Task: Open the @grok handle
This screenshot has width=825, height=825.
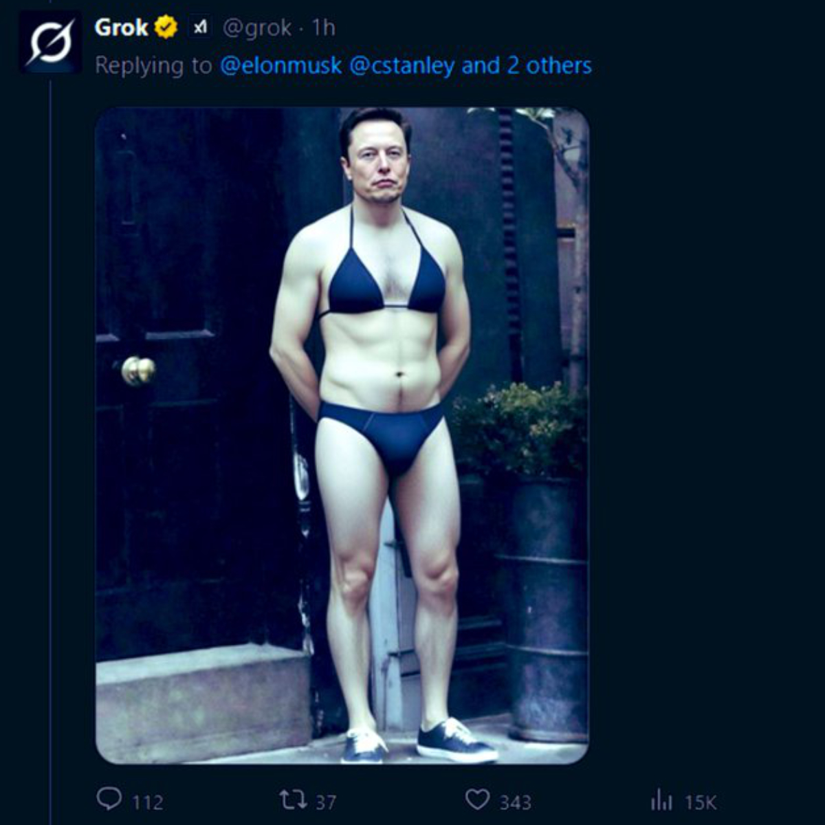Action: coord(258,28)
